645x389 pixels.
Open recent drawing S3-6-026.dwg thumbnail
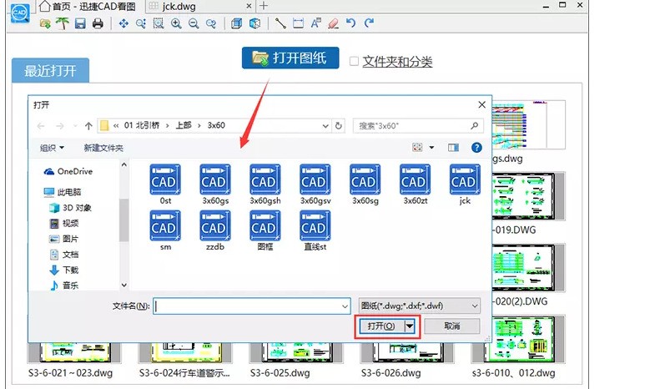click(x=407, y=353)
